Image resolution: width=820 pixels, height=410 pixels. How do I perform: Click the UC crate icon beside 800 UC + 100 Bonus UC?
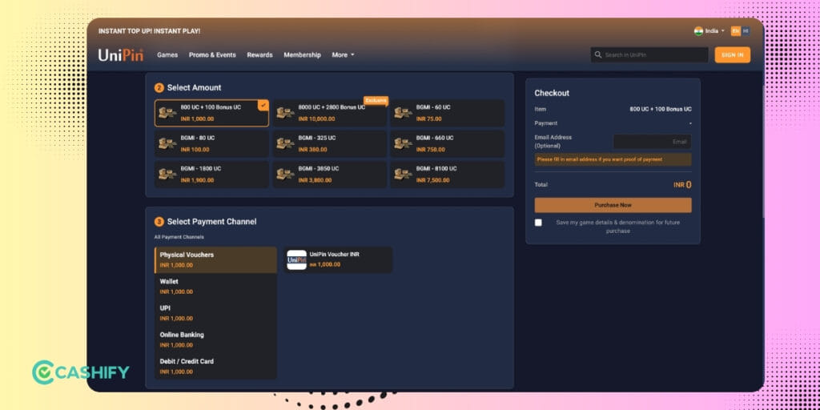(167, 113)
